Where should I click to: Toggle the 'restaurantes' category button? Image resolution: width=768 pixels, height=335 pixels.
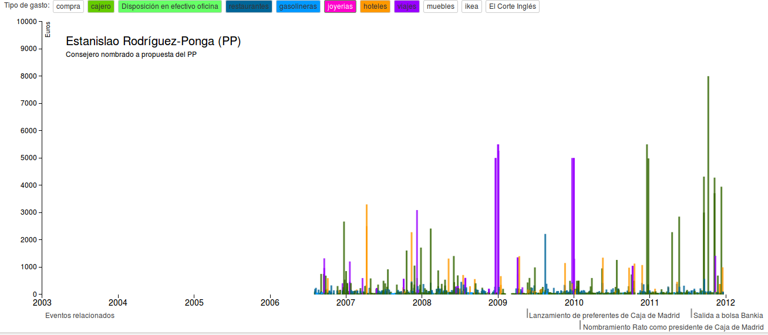(x=248, y=6)
